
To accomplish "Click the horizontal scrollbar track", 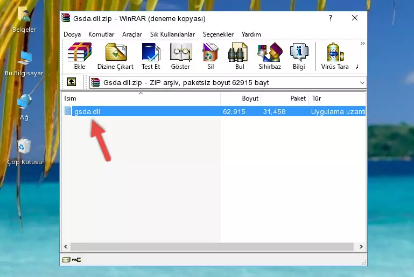I will [212, 247].
